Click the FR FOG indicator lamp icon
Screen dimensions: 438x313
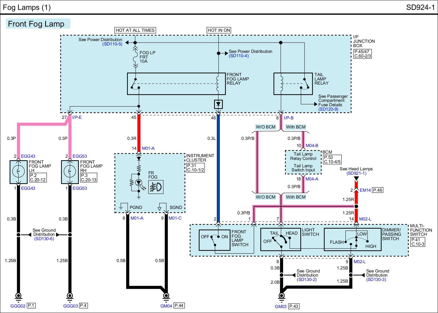156,187
